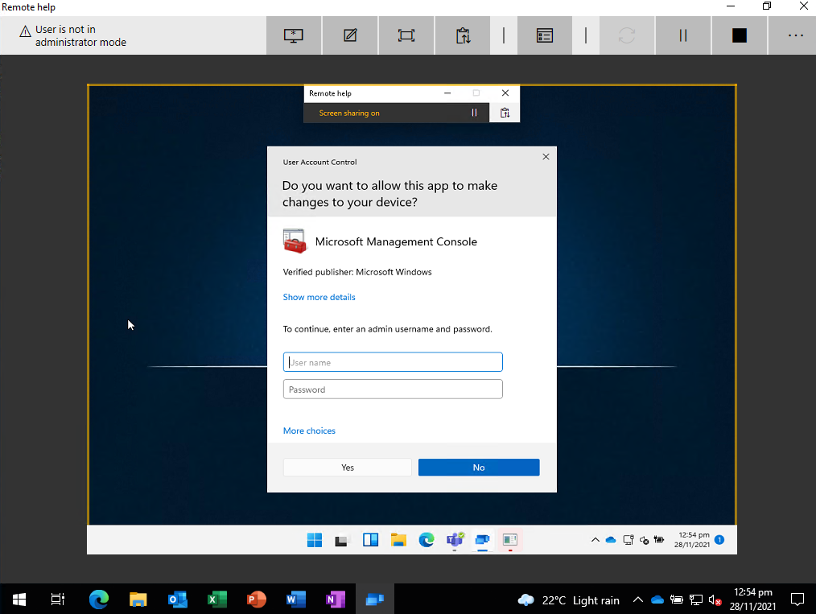The image size is (816, 614).
Task: Open the more options ellipsis menu
Action: [795, 35]
